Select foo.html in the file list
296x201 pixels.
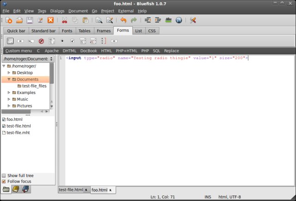(14, 119)
